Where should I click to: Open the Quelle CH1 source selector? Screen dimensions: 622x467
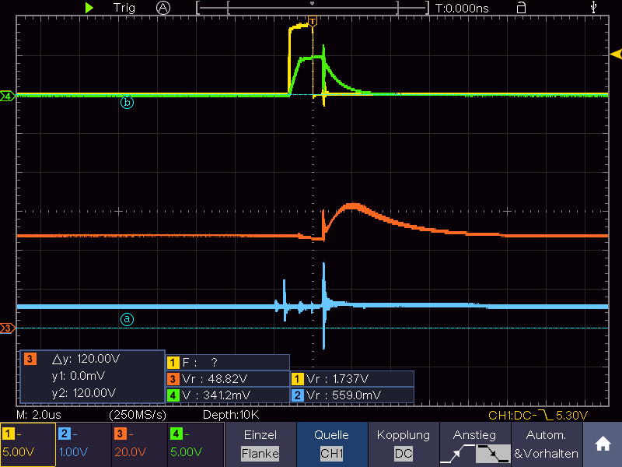point(332,444)
